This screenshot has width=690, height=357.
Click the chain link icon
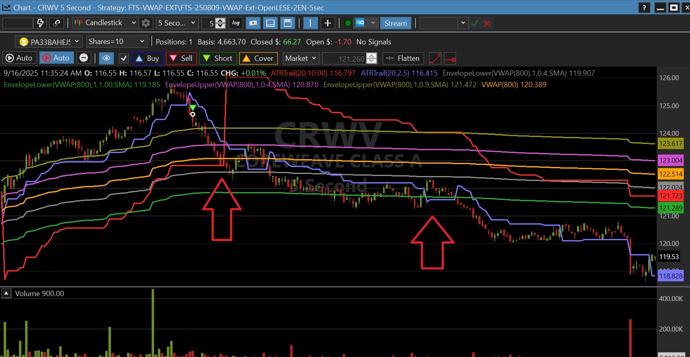[57, 23]
